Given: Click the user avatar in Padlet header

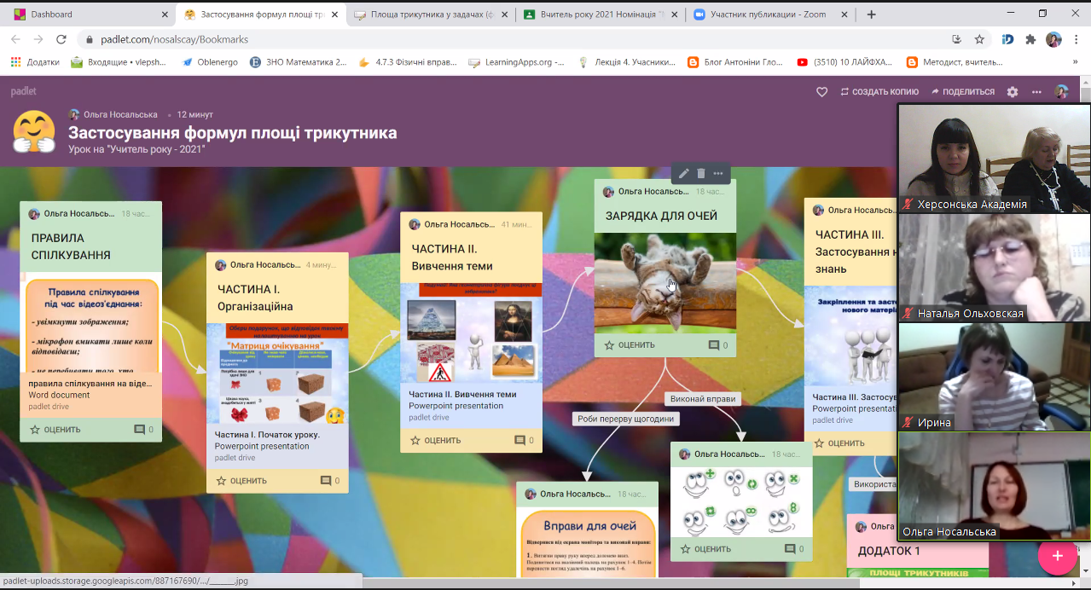Looking at the screenshot, I should [x=1061, y=91].
